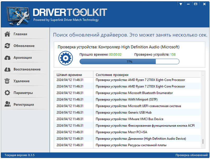Click the Состояние проверки column header
This screenshot has height=159, width=210.
[x=147, y=74]
